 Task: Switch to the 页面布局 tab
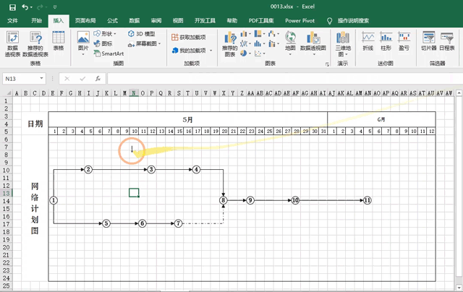click(x=85, y=21)
